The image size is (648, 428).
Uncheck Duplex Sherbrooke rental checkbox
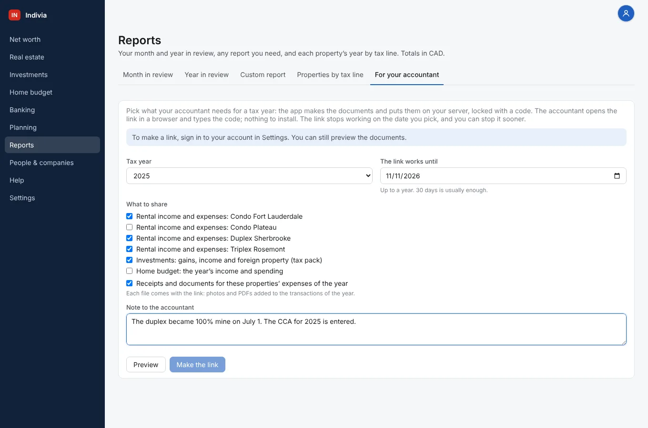coord(129,238)
